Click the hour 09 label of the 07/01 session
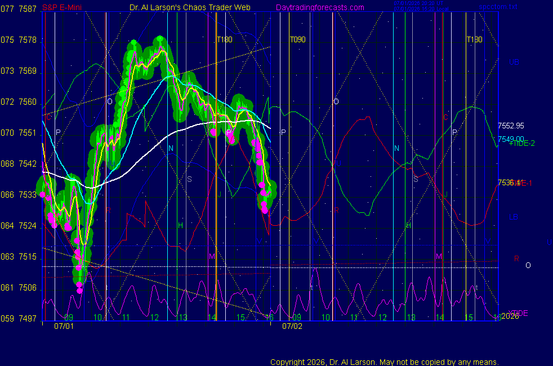The height and width of the screenshot is (366, 553). tap(68, 317)
